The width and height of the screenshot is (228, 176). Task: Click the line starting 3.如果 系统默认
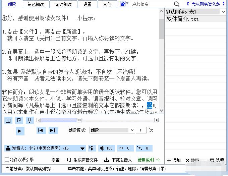pos(69,72)
